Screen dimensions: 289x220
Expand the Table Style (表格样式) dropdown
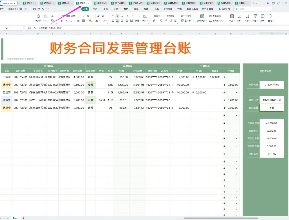216,16
